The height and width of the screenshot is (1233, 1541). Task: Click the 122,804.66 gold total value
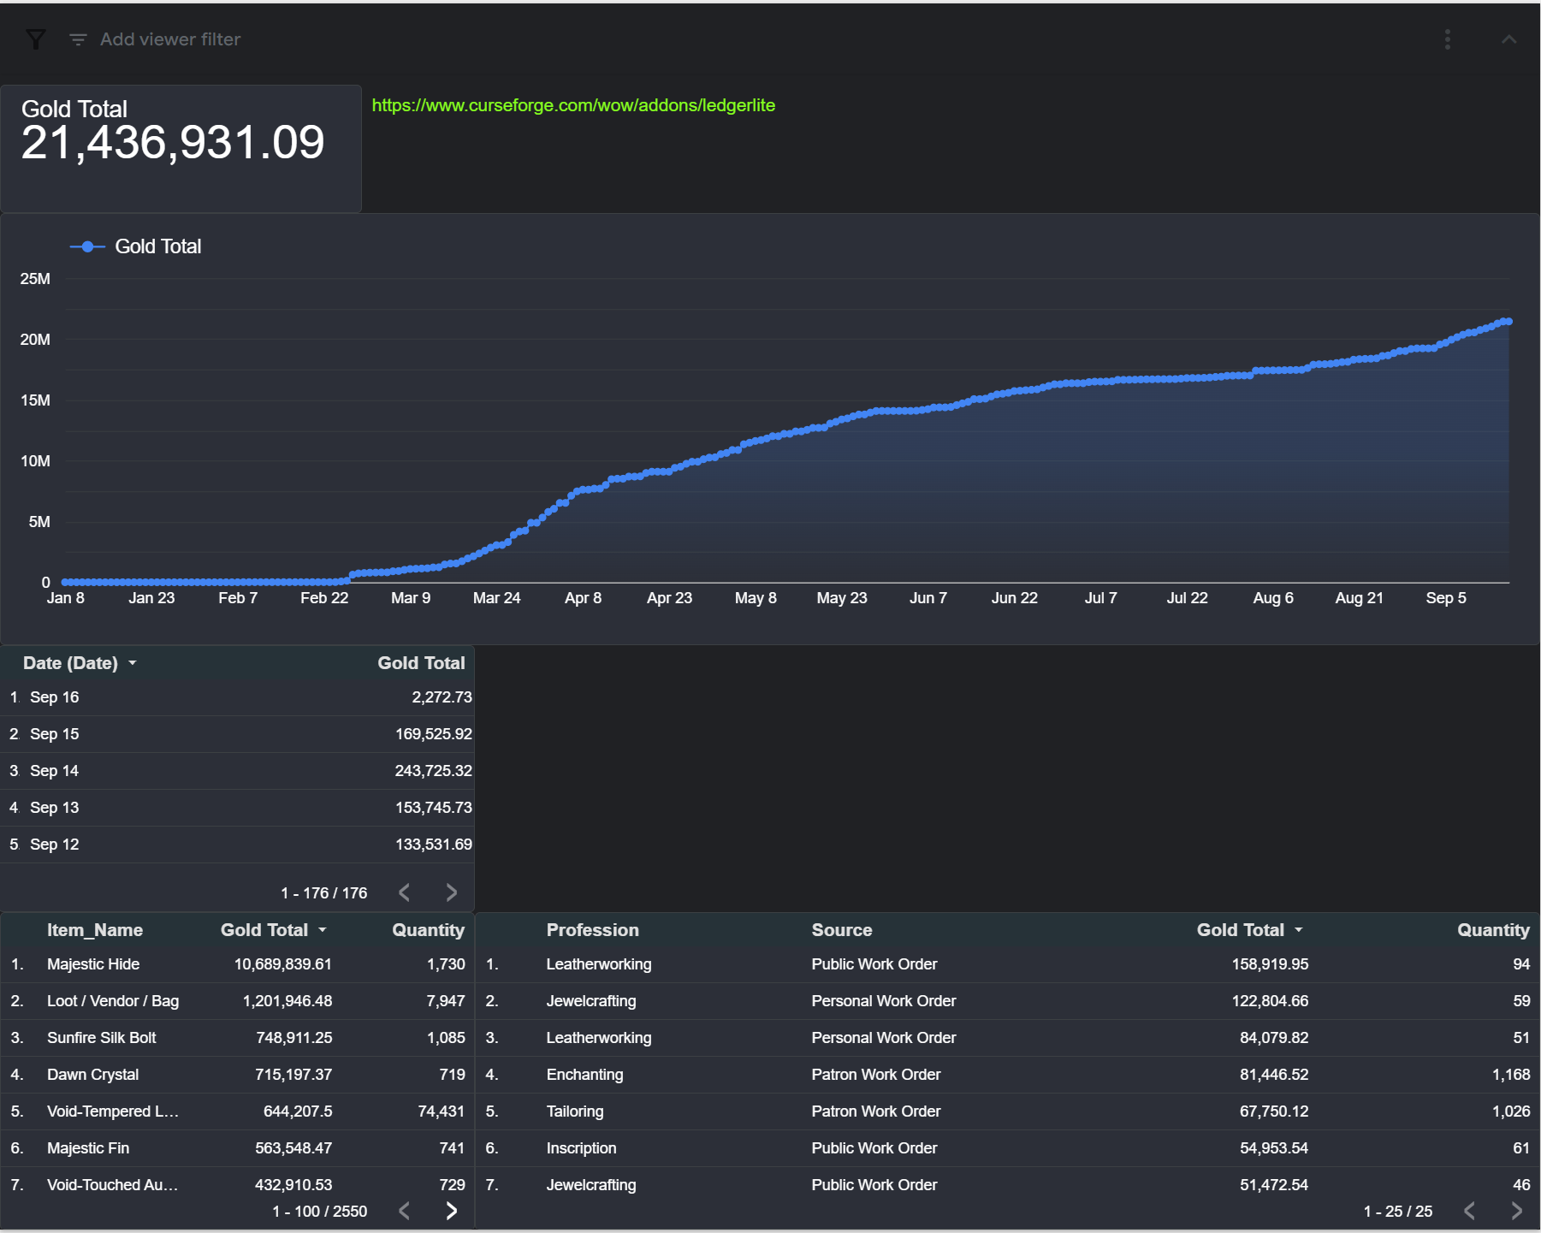click(1270, 1001)
